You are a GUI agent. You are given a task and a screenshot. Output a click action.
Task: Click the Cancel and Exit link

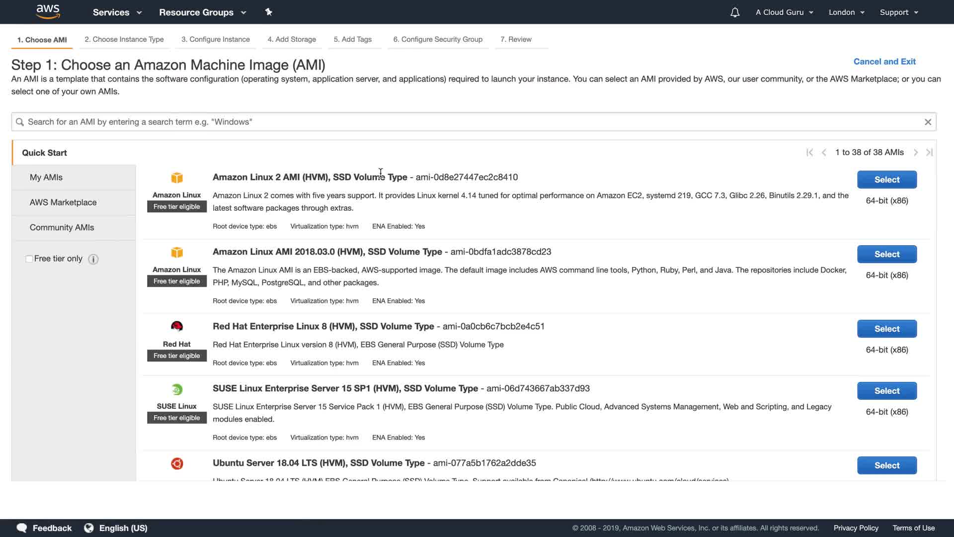coord(884,62)
